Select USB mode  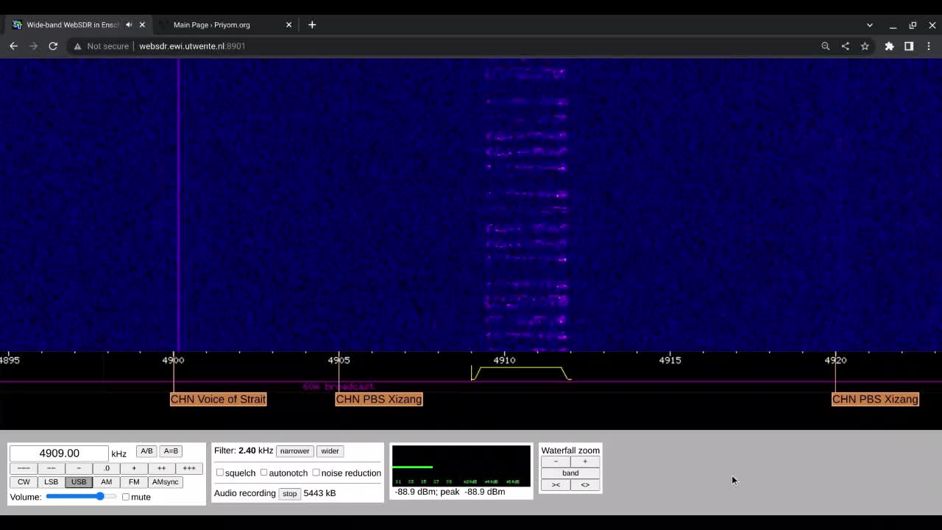tap(79, 482)
